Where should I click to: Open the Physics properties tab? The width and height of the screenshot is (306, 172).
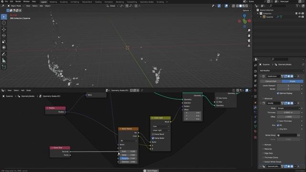(x=255, y=117)
